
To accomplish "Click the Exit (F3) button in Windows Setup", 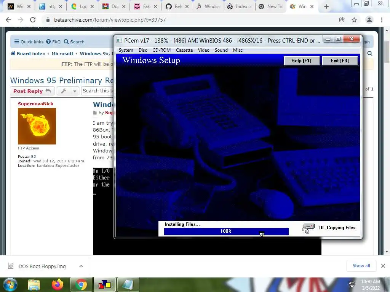I will (340, 61).
